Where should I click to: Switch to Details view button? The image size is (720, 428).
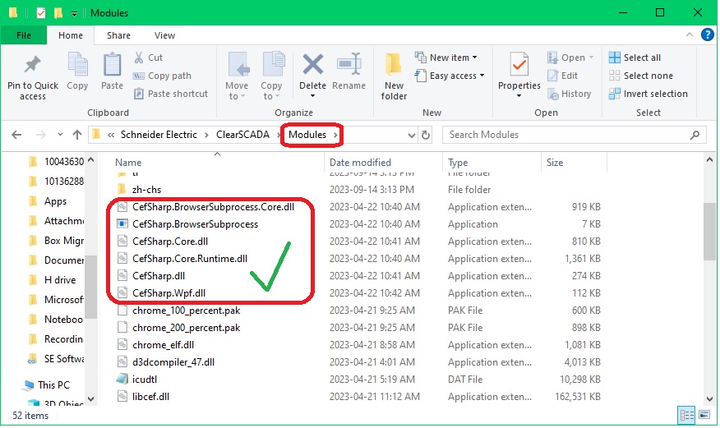(687, 415)
